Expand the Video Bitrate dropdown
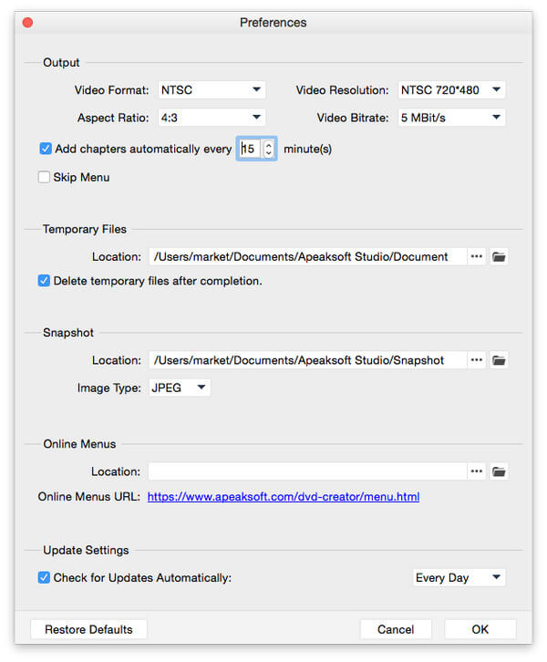Image resolution: width=547 pixels, height=662 pixels. coord(451,118)
